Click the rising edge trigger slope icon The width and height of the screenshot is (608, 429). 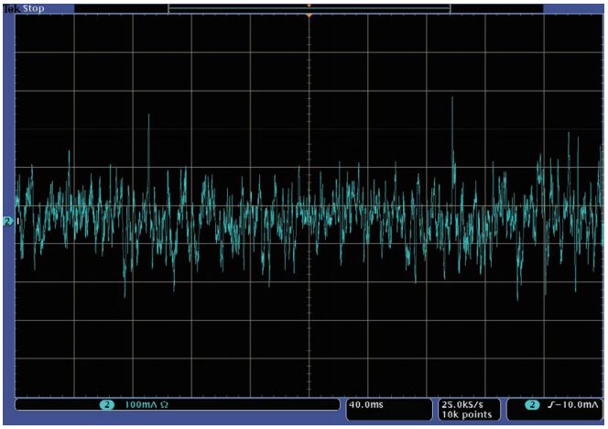[x=551, y=405]
